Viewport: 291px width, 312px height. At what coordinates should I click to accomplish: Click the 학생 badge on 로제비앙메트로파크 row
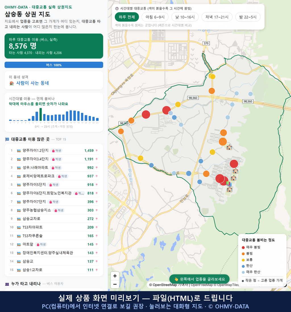[x=62, y=176]
